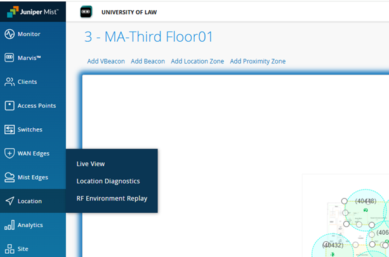389x257 pixels.
Task: Click the Access Points icon
Action: tap(10, 106)
